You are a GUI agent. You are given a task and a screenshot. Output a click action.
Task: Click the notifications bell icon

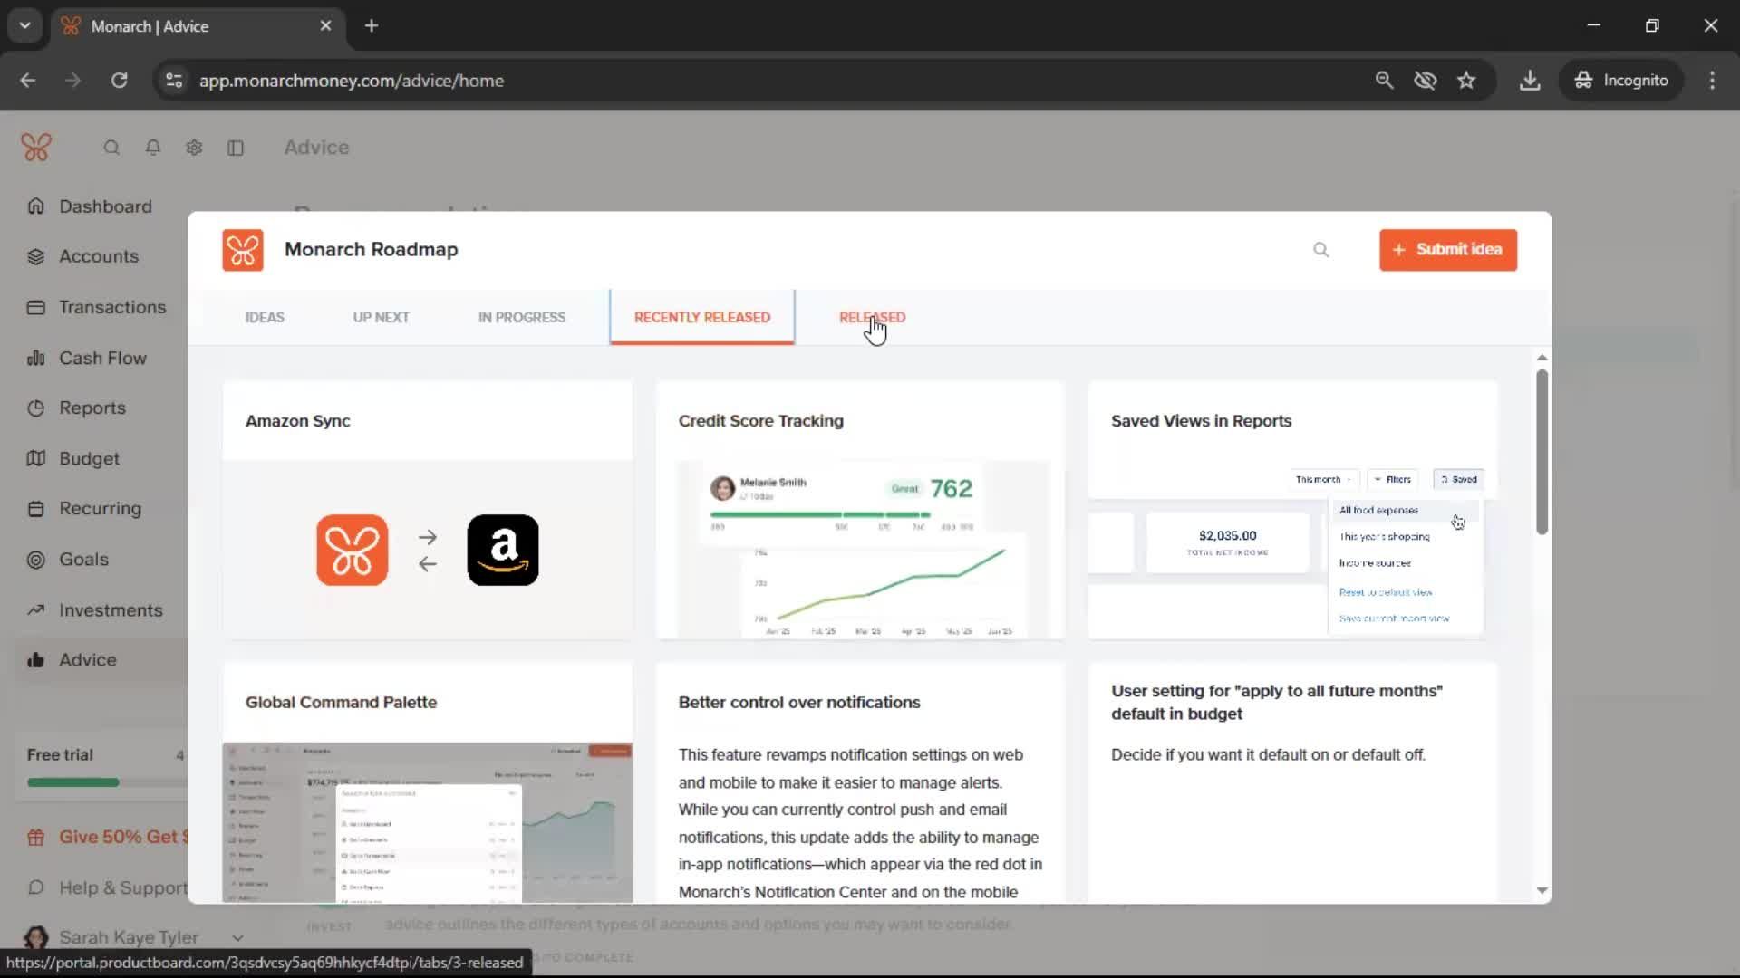coord(153,148)
